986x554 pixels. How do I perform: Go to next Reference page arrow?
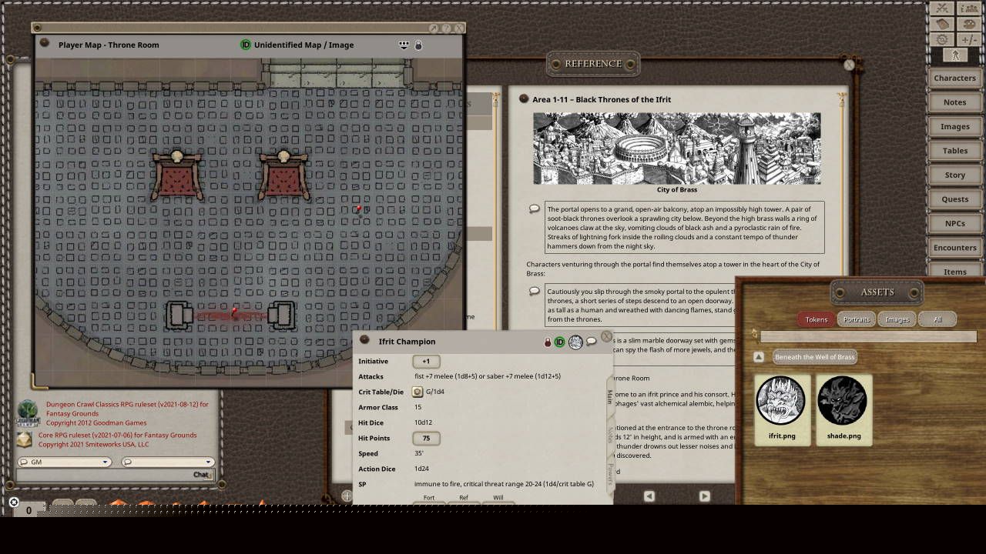click(704, 496)
